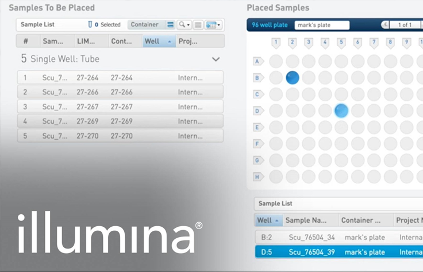Click the previous plate arrow
This screenshot has width=423, height=272.
(385, 25)
